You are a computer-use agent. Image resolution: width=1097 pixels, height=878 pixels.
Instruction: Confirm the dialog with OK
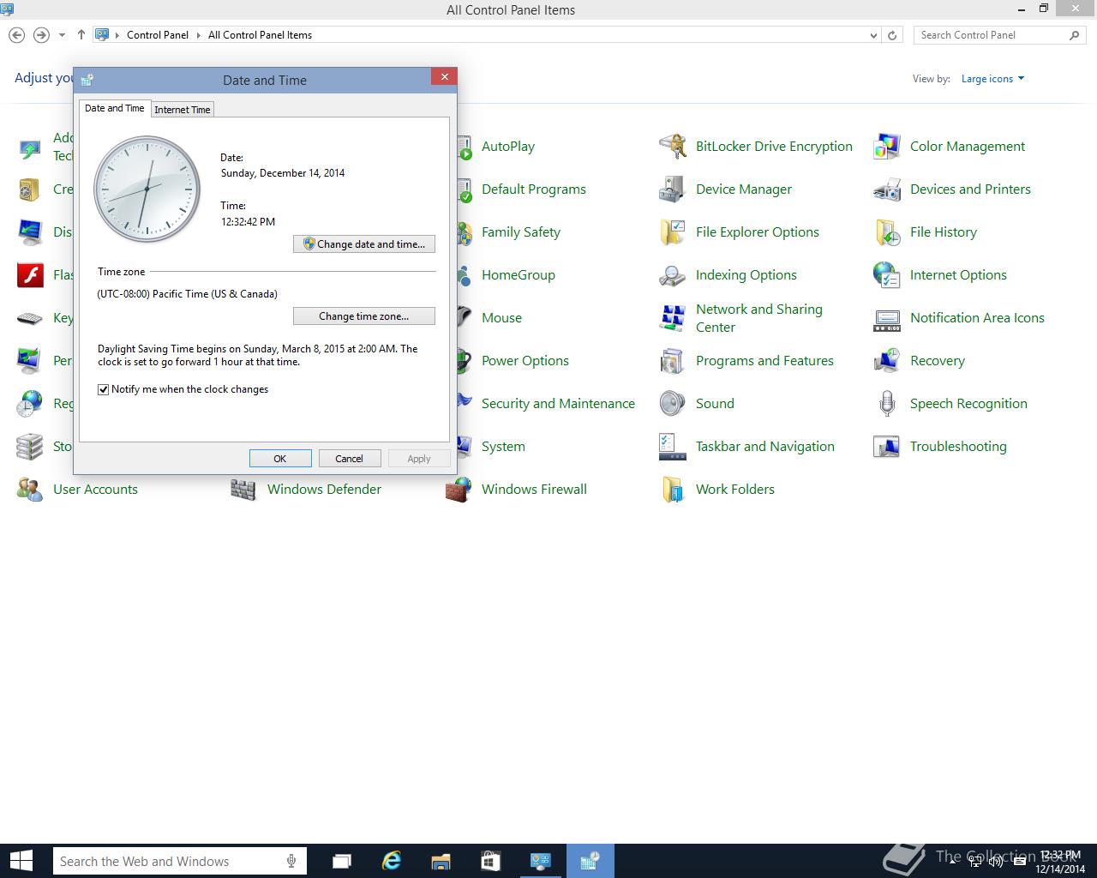click(x=280, y=459)
